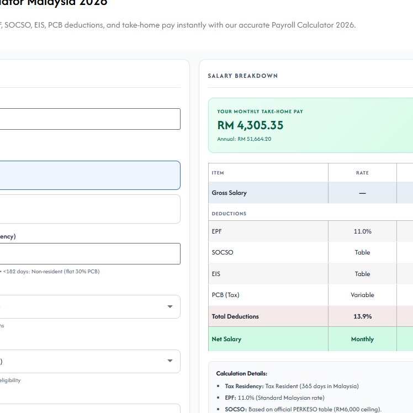This screenshot has width=413, height=413.
Task: Click the Variable rate cell for PCB
Action: (362, 295)
